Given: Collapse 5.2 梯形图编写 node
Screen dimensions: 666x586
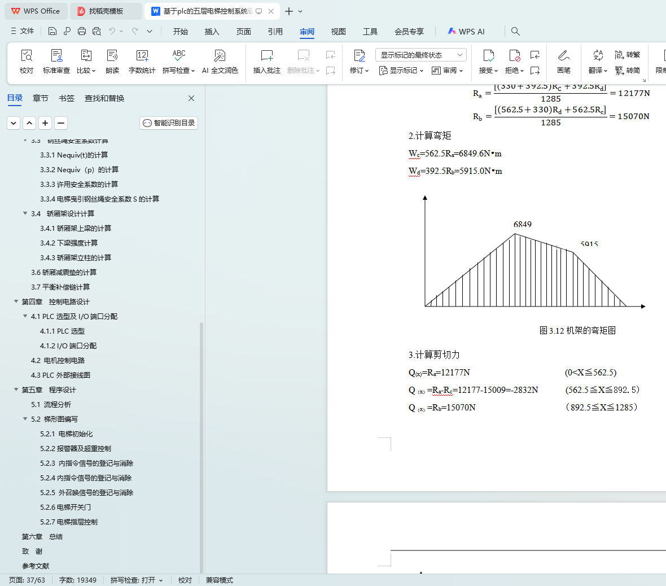Looking at the screenshot, I should [25, 419].
